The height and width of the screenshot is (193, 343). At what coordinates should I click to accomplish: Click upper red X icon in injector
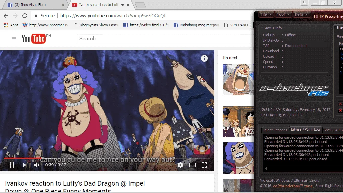pyautogui.click(x=340, y=104)
